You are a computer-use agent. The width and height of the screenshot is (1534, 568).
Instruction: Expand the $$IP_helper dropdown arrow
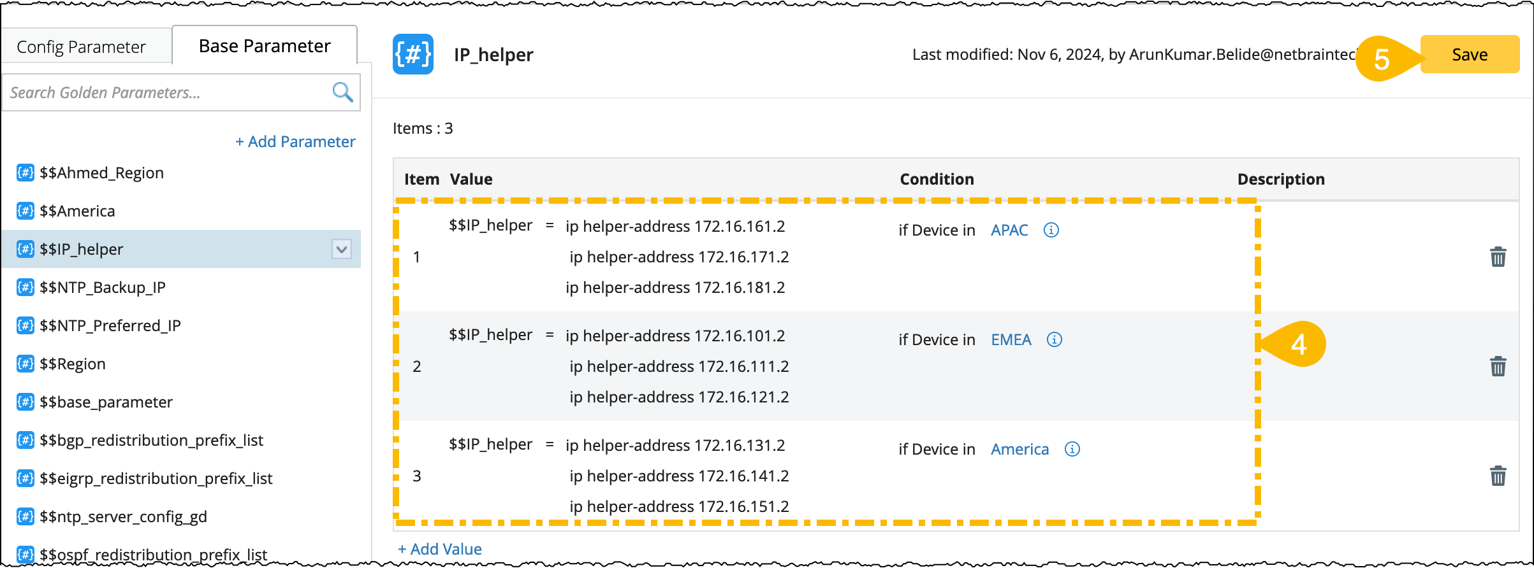342,249
